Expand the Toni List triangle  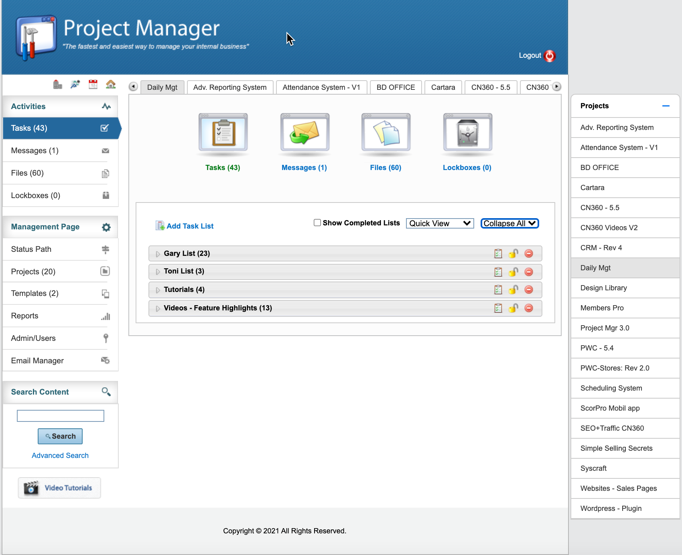coord(158,272)
